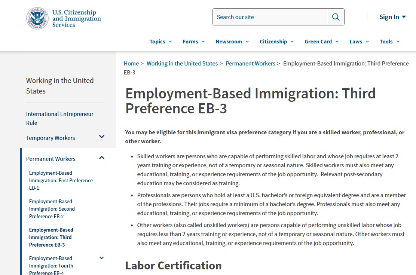This screenshot has width=416, height=275.
Task: Expand the Temporary Workers sidebar section
Action: pyautogui.click(x=101, y=137)
